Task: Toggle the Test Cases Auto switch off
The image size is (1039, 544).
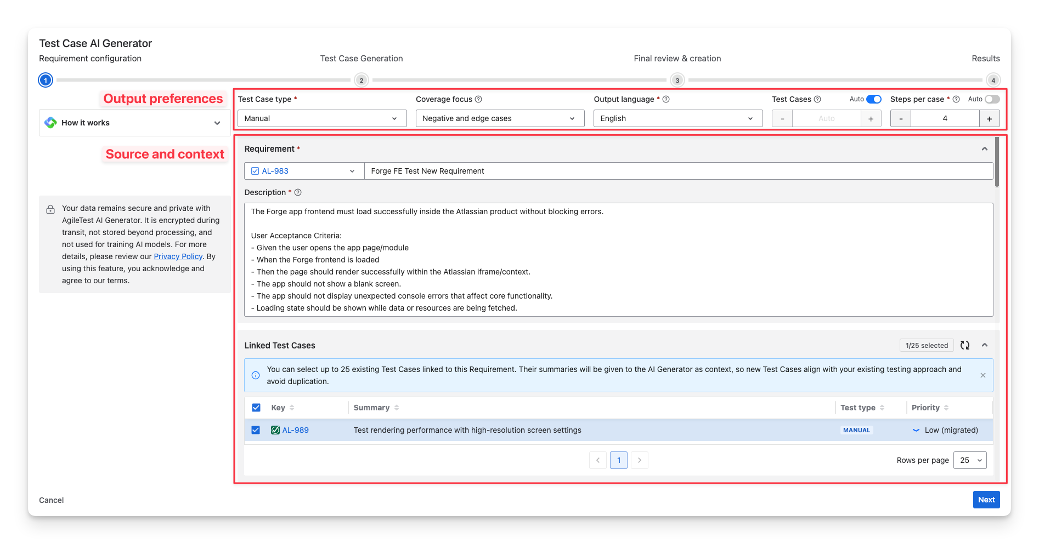Action: click(874, 99)
